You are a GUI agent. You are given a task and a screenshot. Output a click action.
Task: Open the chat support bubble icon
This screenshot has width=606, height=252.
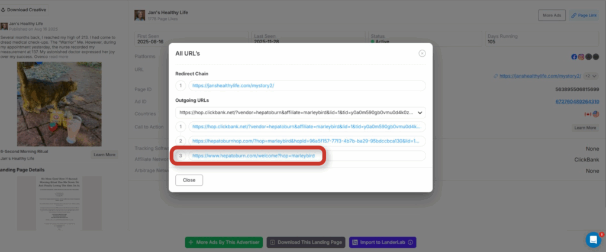(x=593, y=240)
